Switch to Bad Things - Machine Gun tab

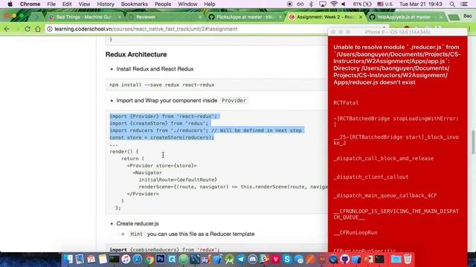[84, 17]
